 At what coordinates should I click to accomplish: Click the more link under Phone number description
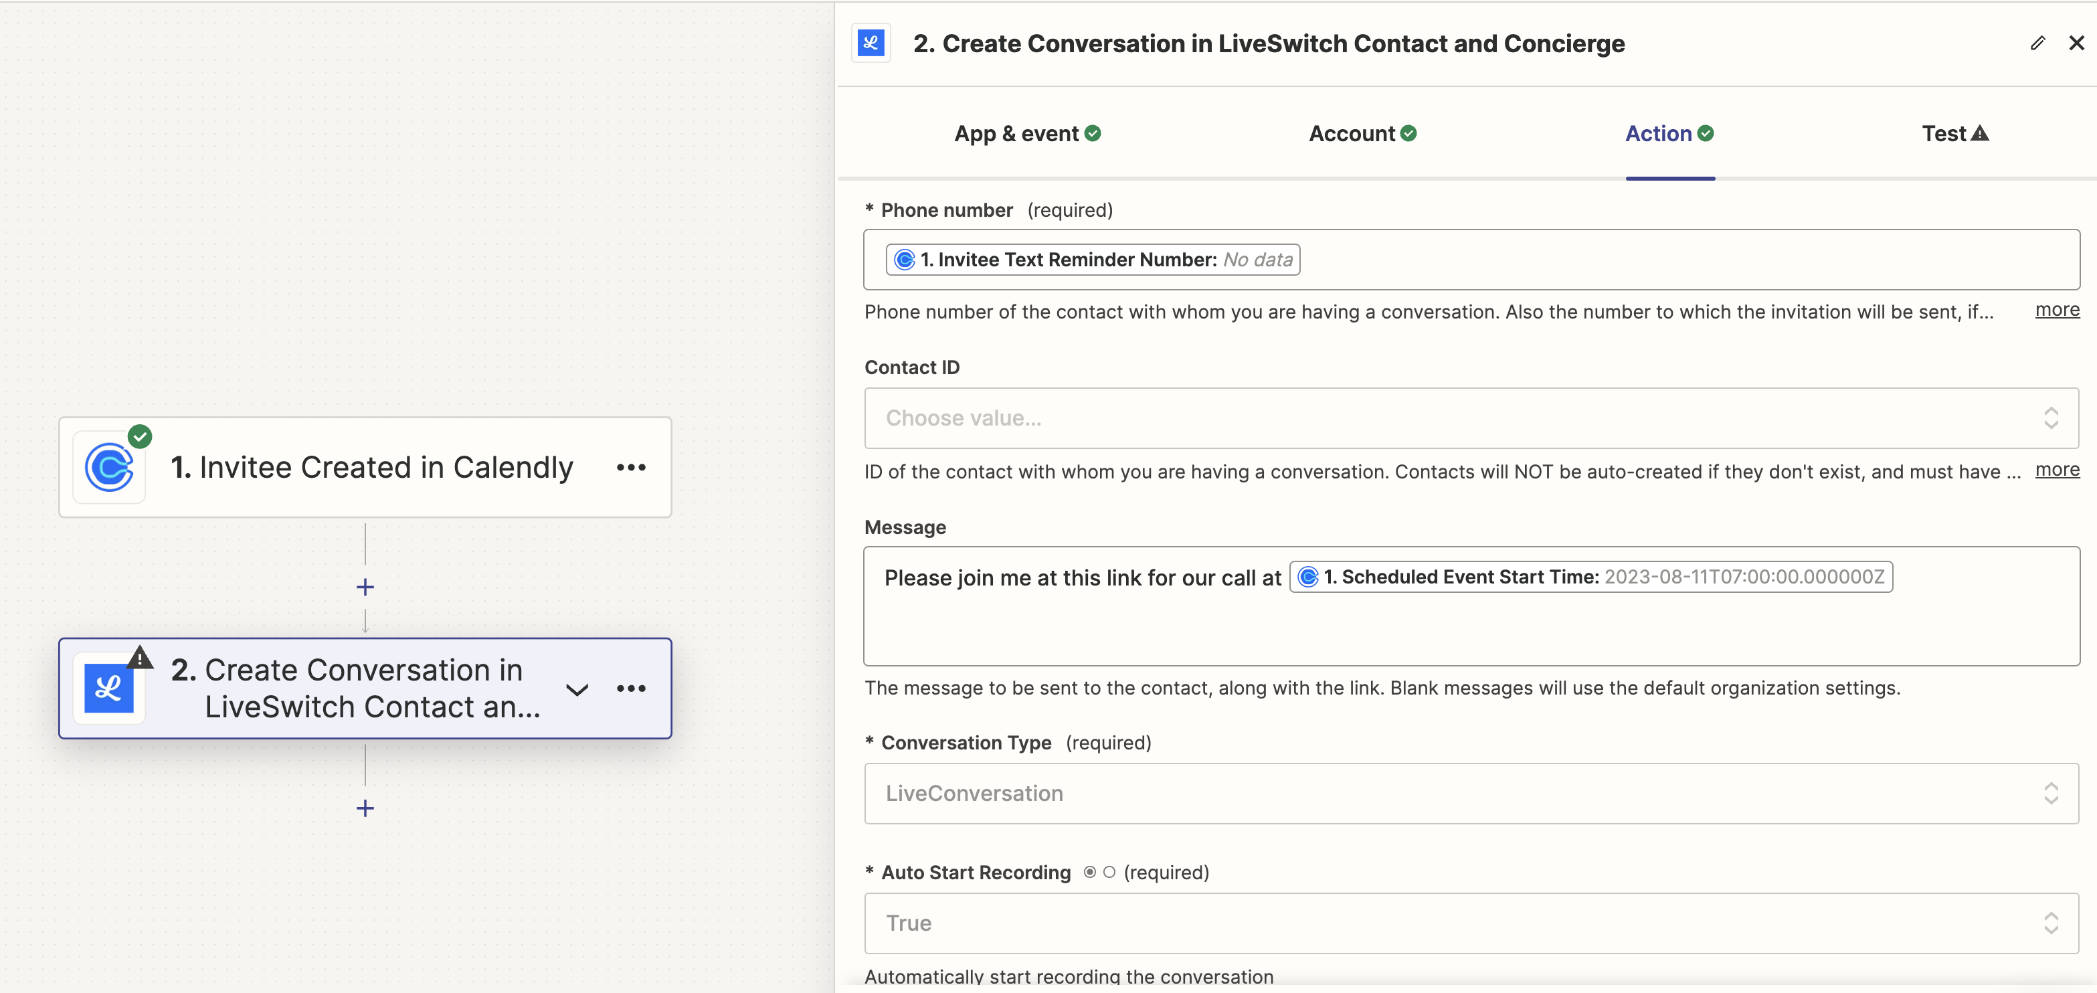coord(2057,310)
